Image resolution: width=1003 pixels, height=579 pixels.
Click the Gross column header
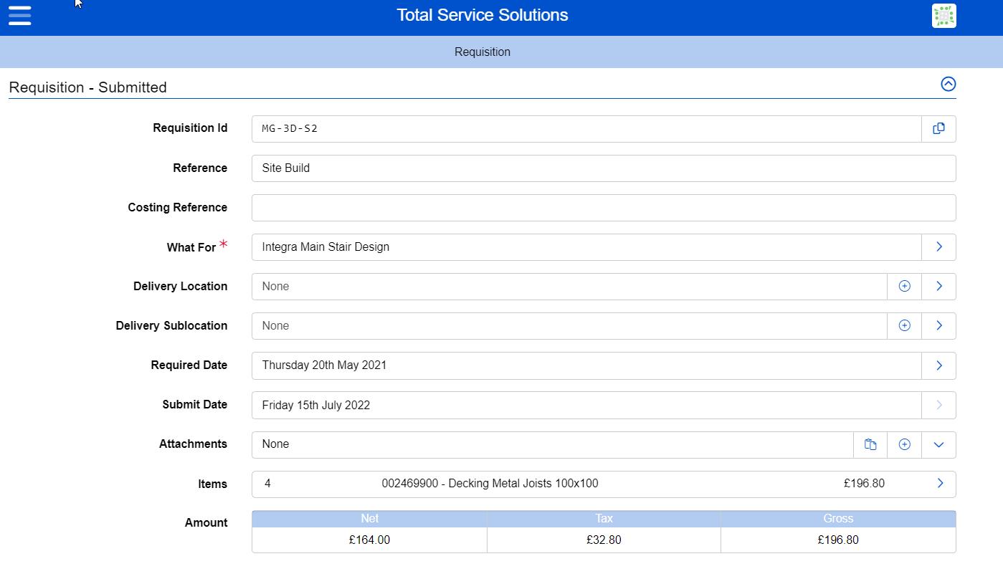[x=838, y=519]
